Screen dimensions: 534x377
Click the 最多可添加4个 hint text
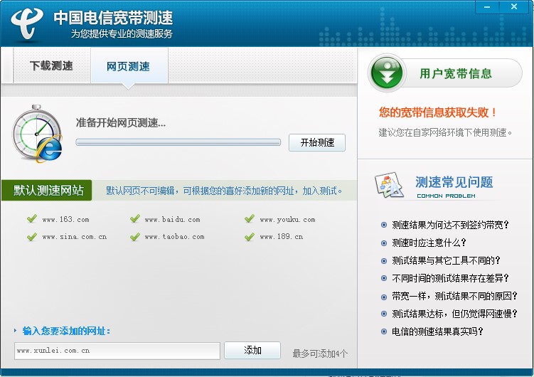click(320, 354)
